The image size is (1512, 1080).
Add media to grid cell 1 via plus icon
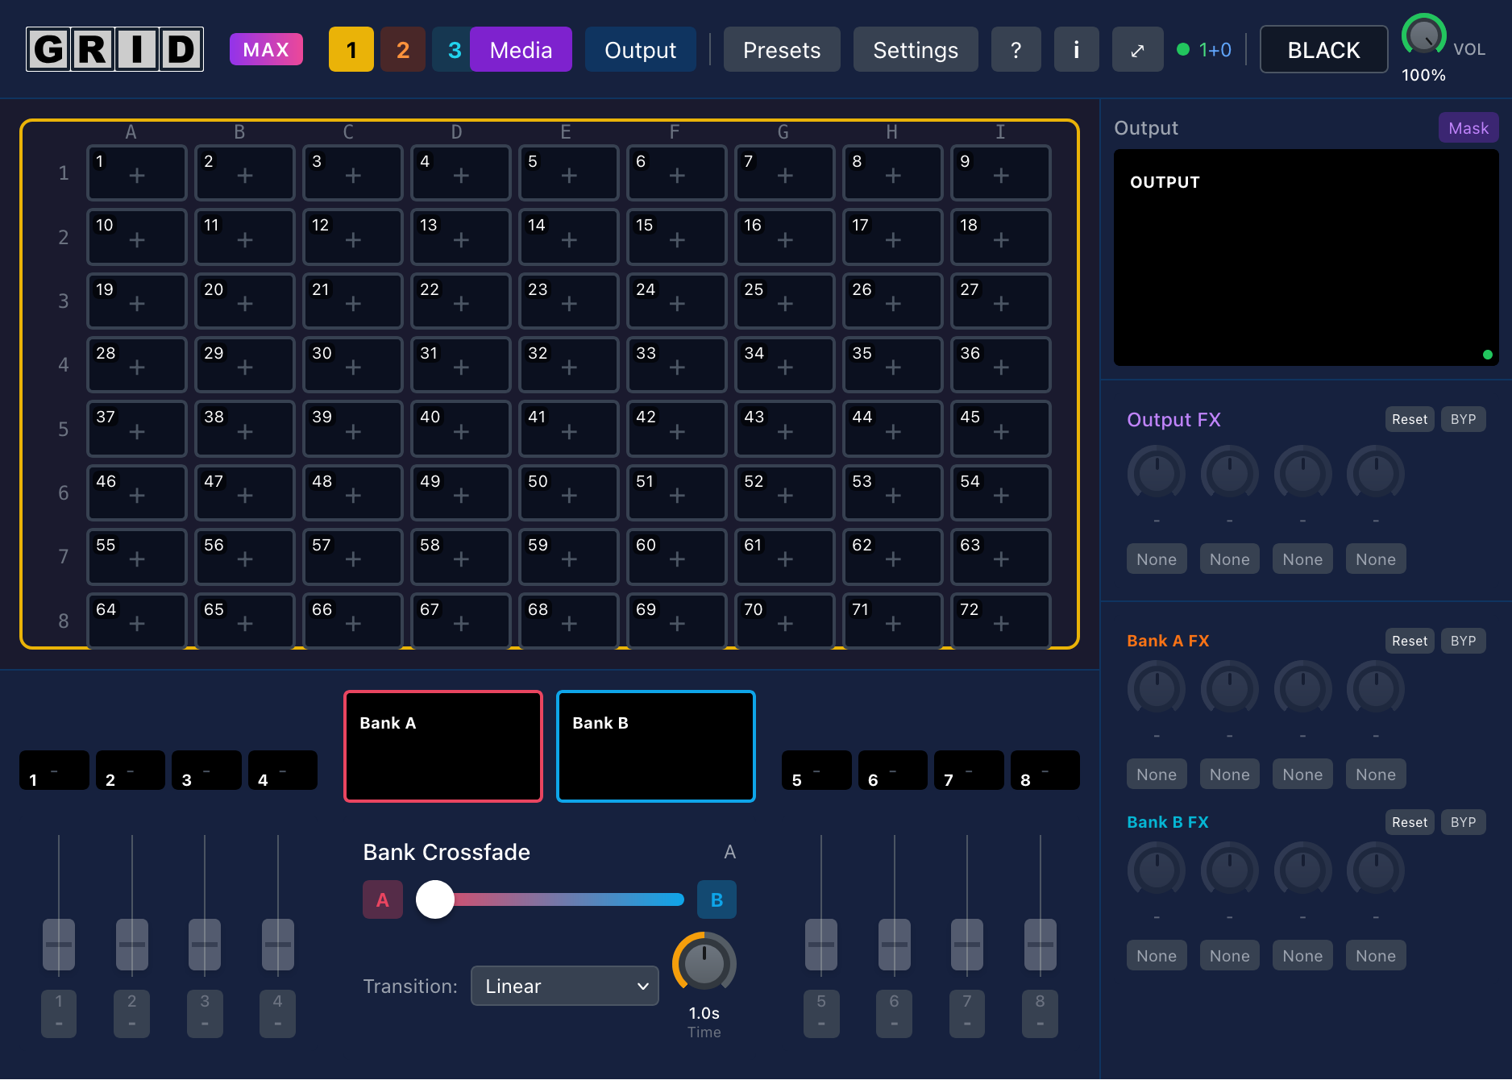[139, 175]
